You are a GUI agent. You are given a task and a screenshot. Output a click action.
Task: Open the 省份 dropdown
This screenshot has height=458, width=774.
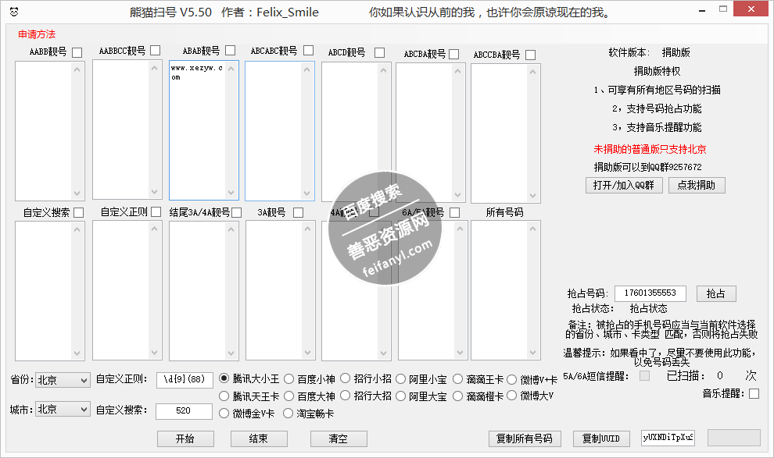[x=63, y=380]
